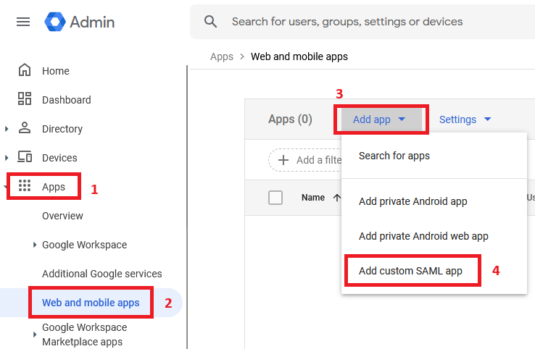Screen dimensions: 535x349
Task: Open the Settings dropdown
Action: click(465, 119)
